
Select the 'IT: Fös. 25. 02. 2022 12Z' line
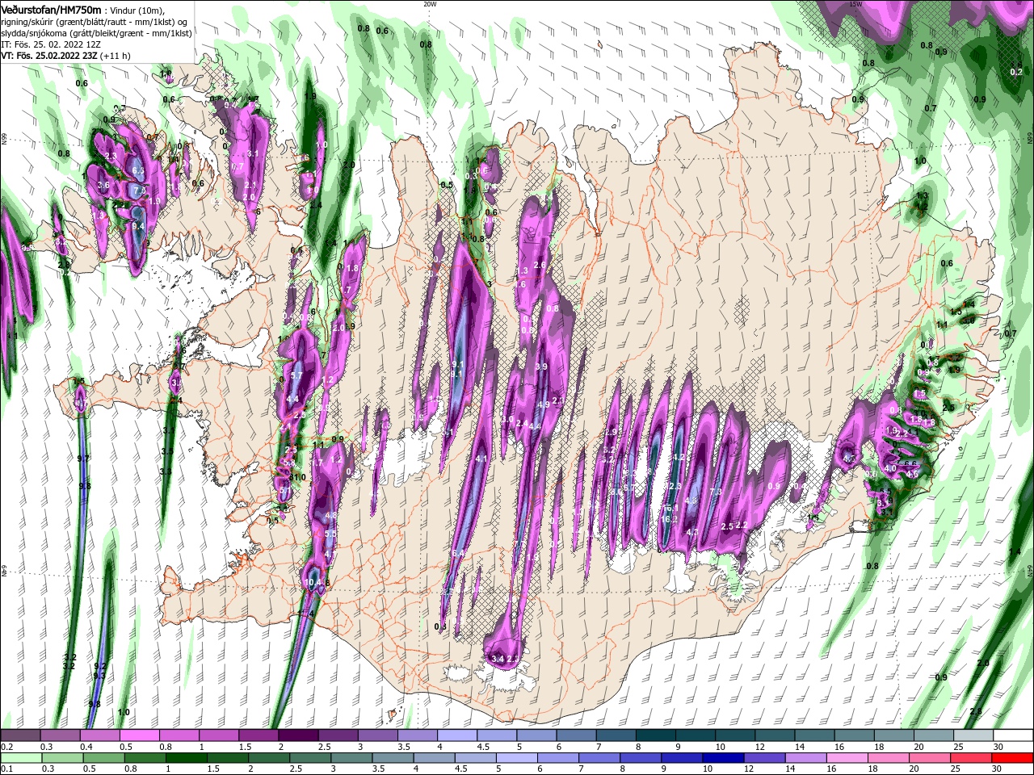(x=50, y=44)
